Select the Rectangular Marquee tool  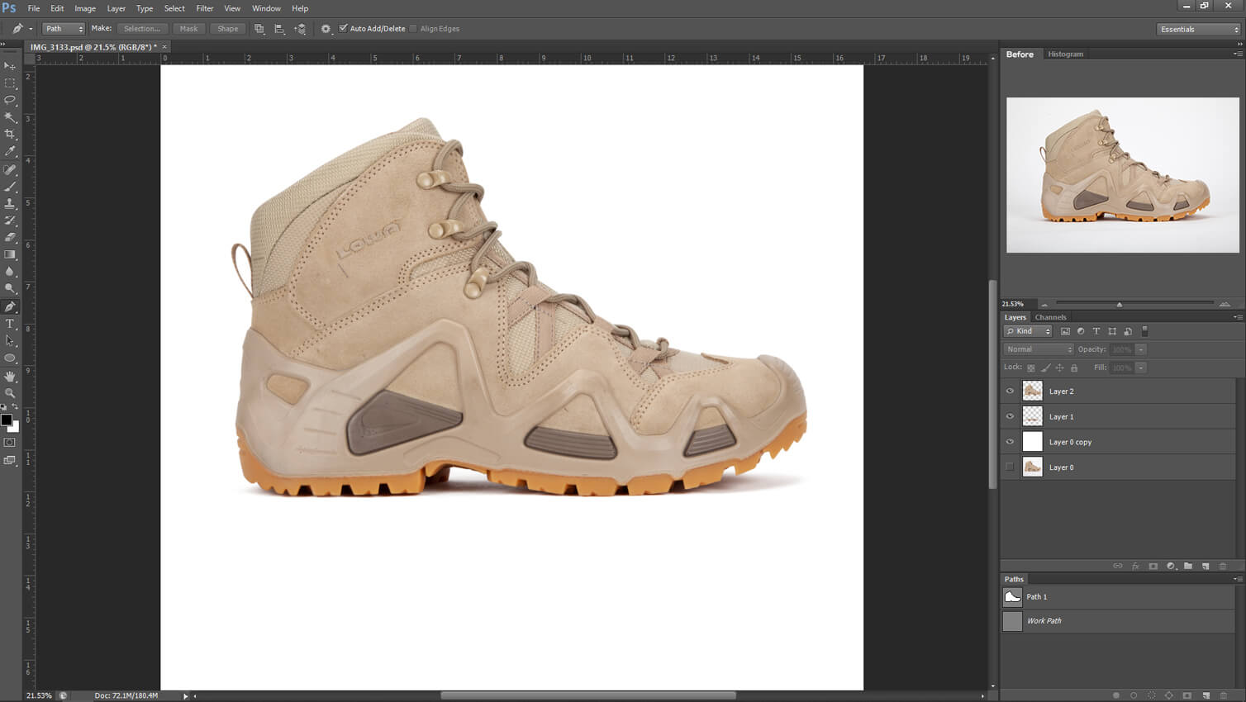click(10, 83)
